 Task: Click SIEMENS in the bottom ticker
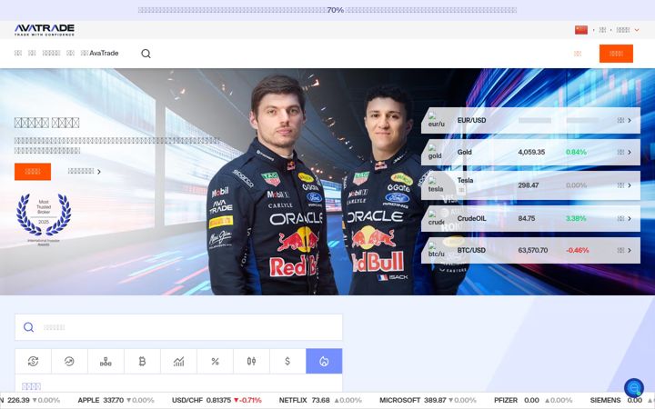click(x=605, y=400)
